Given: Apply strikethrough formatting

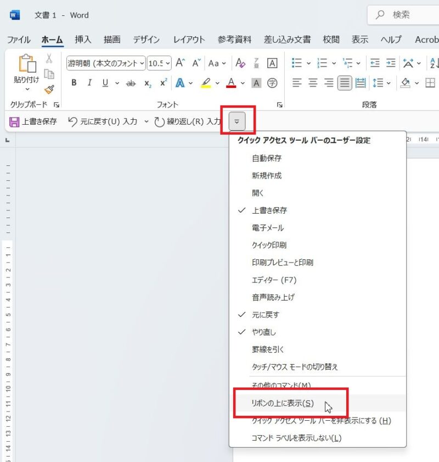Looking at the screenshot, I should tap(132, 83).
